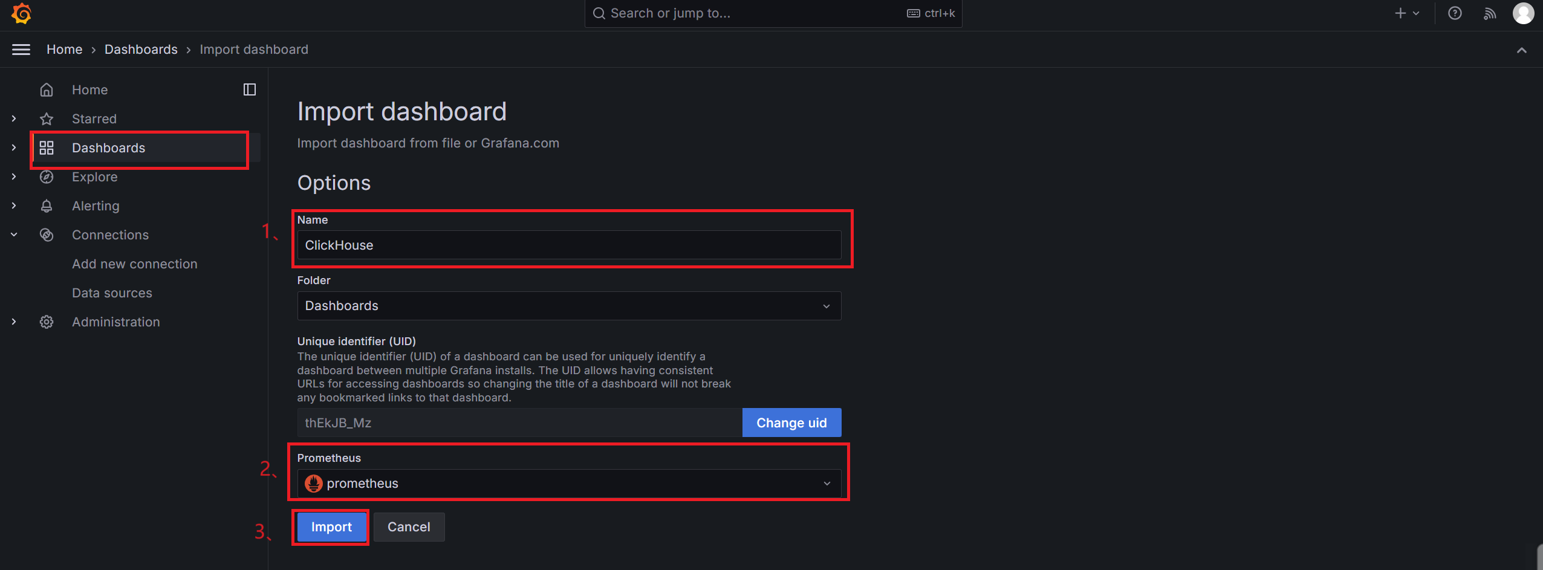Click the UID field thEkJB_Mz
The width and height of the screenshot is (1543, 570).
click(x=519, y=423)
